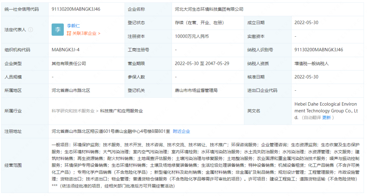Click the 登记状态 label
This screenshot has height=196, width=367.
tap(136, 23)
